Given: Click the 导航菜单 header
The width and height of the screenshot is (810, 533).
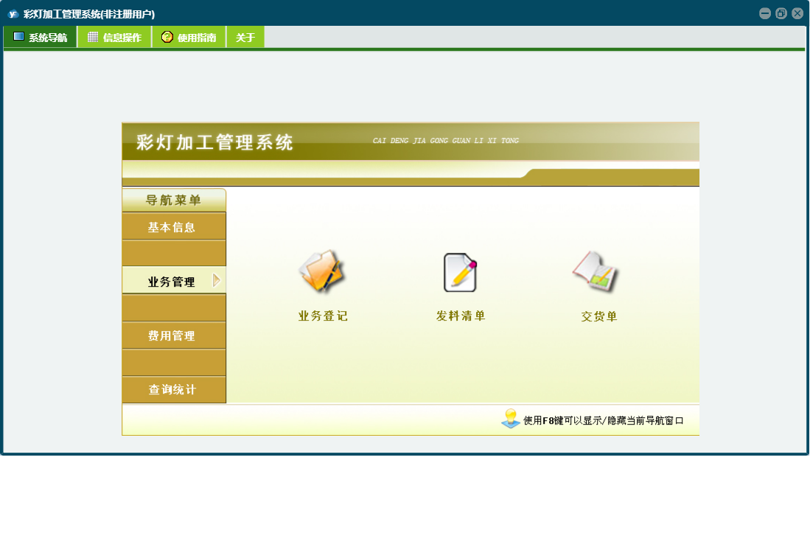Looking at the screenshot, I should click(x=173, y=200).
